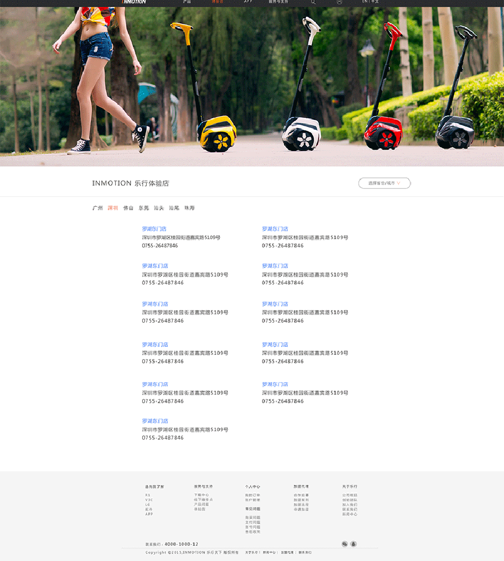Open the QQ icon in the footer
The width and height of the screenshot is (504, 561).
click(x=353, y=544)
